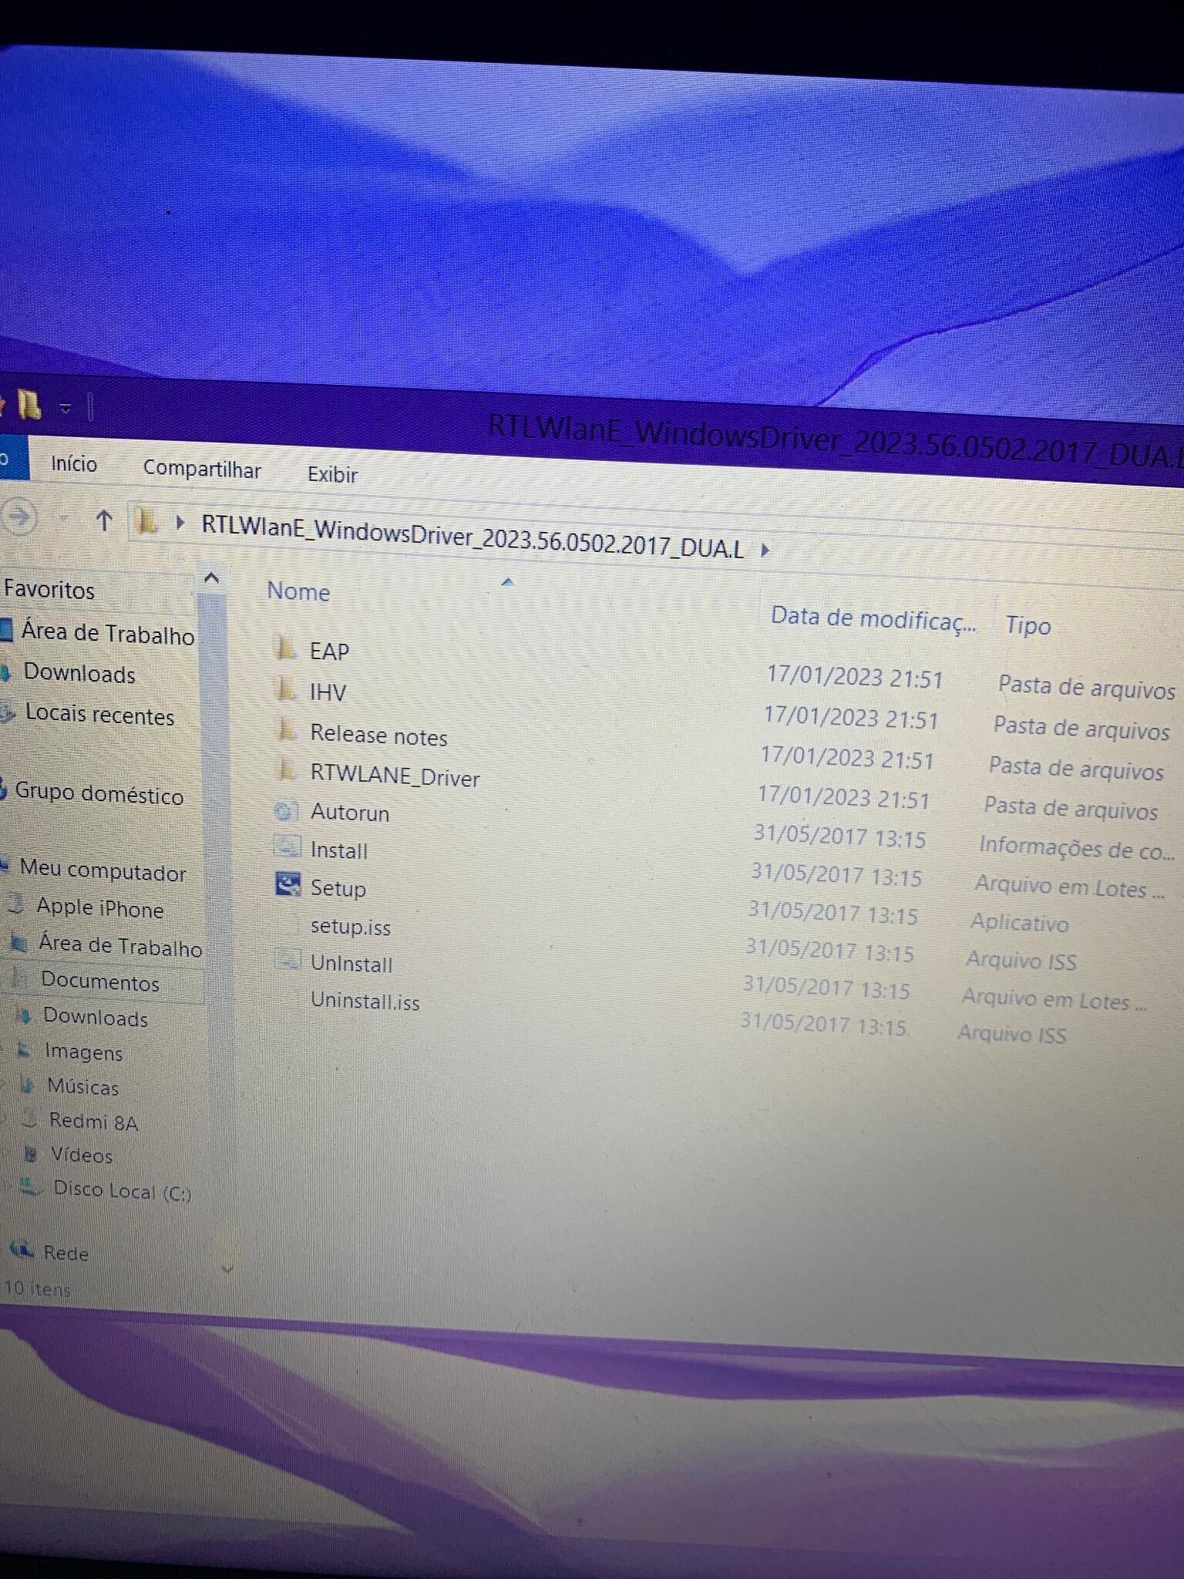Image resolution: width=1184 pixels, height=1579 pixels.
Task: Click EAP row date 17/01/2023 21:51
Action: 855,677
